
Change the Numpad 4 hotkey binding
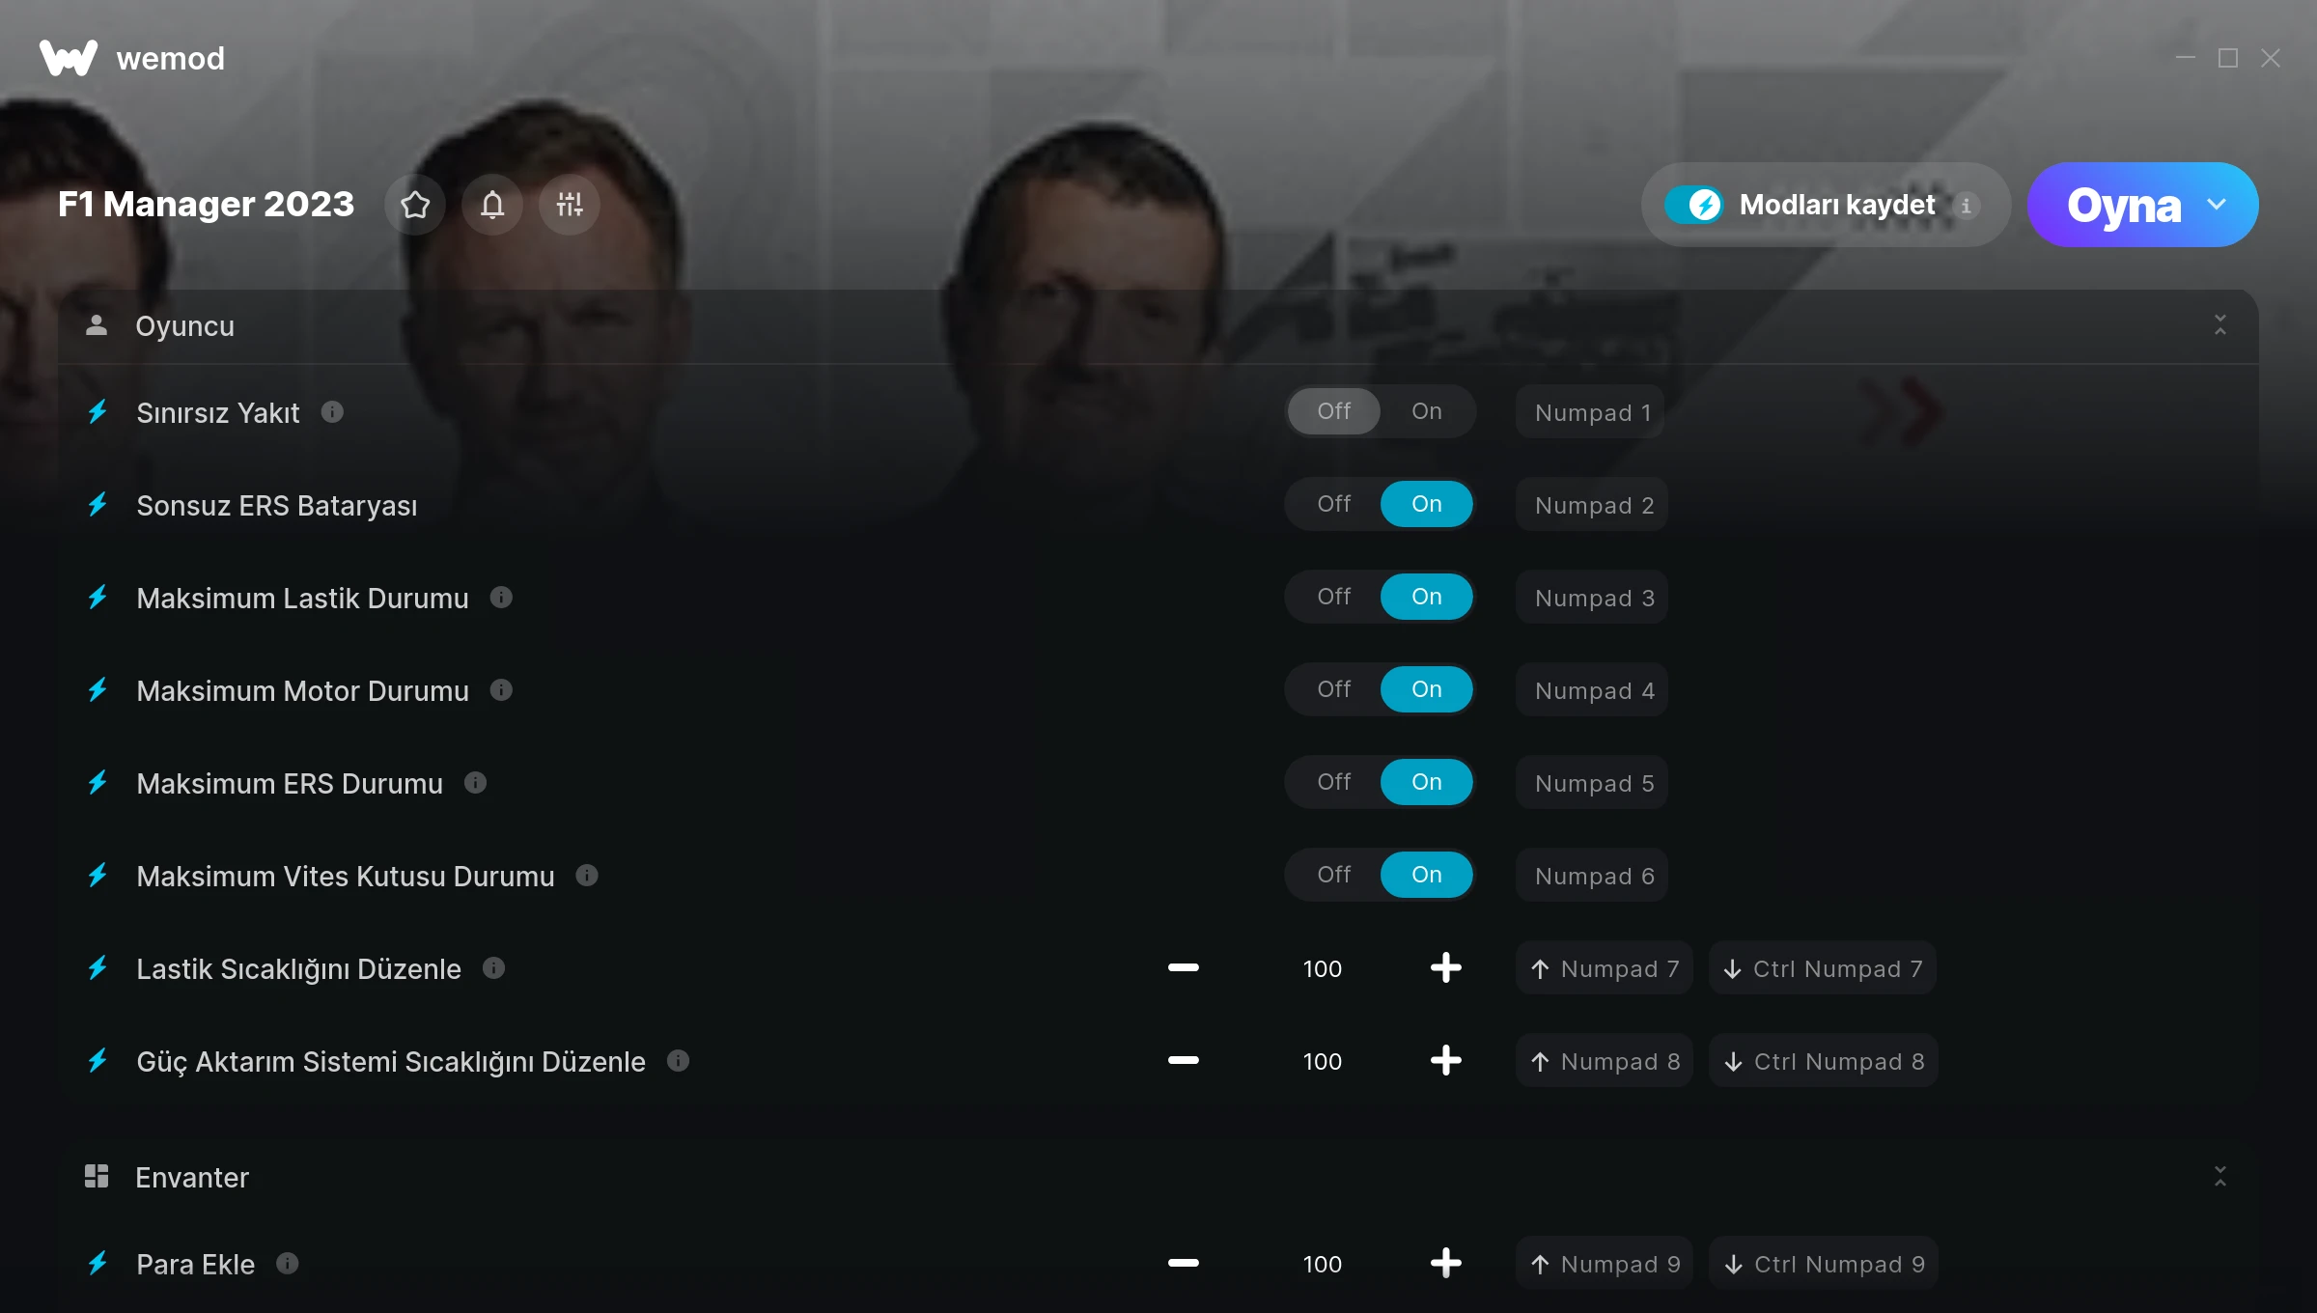[x=1593, y=690]
